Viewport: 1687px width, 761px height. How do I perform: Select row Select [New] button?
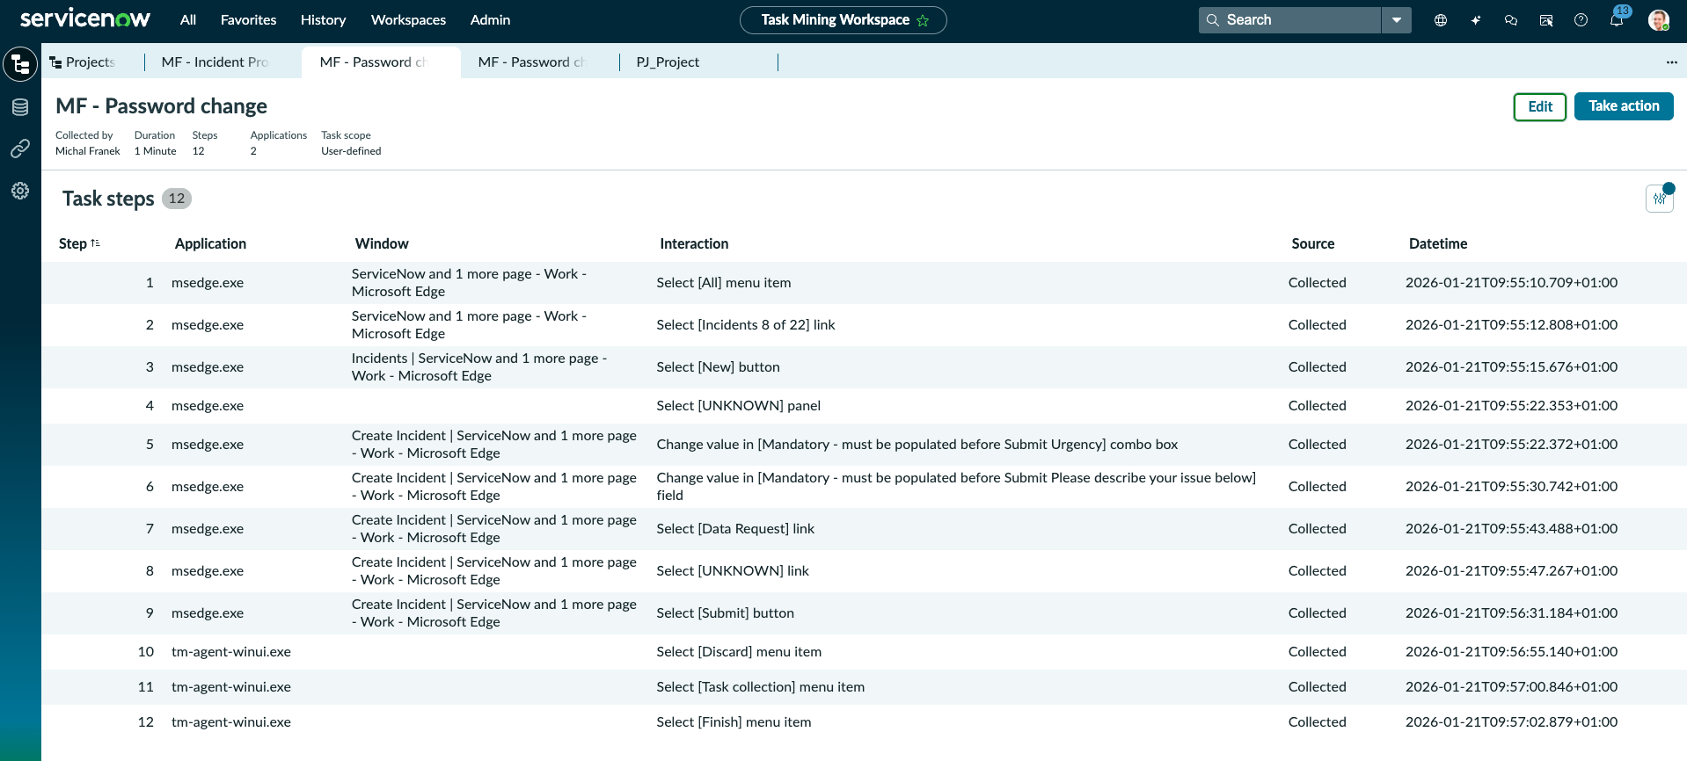tap(864, 367)
